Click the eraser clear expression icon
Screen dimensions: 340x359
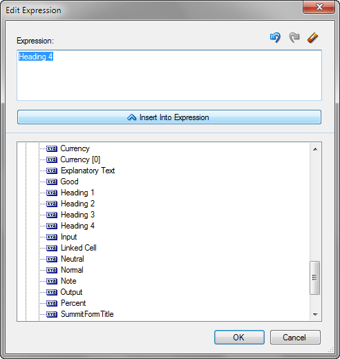click(x=313, y=38)
